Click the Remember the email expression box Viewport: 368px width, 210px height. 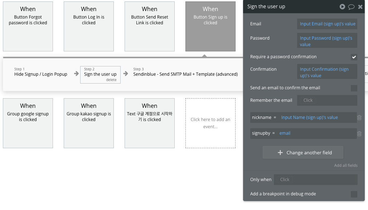point(327,100)
